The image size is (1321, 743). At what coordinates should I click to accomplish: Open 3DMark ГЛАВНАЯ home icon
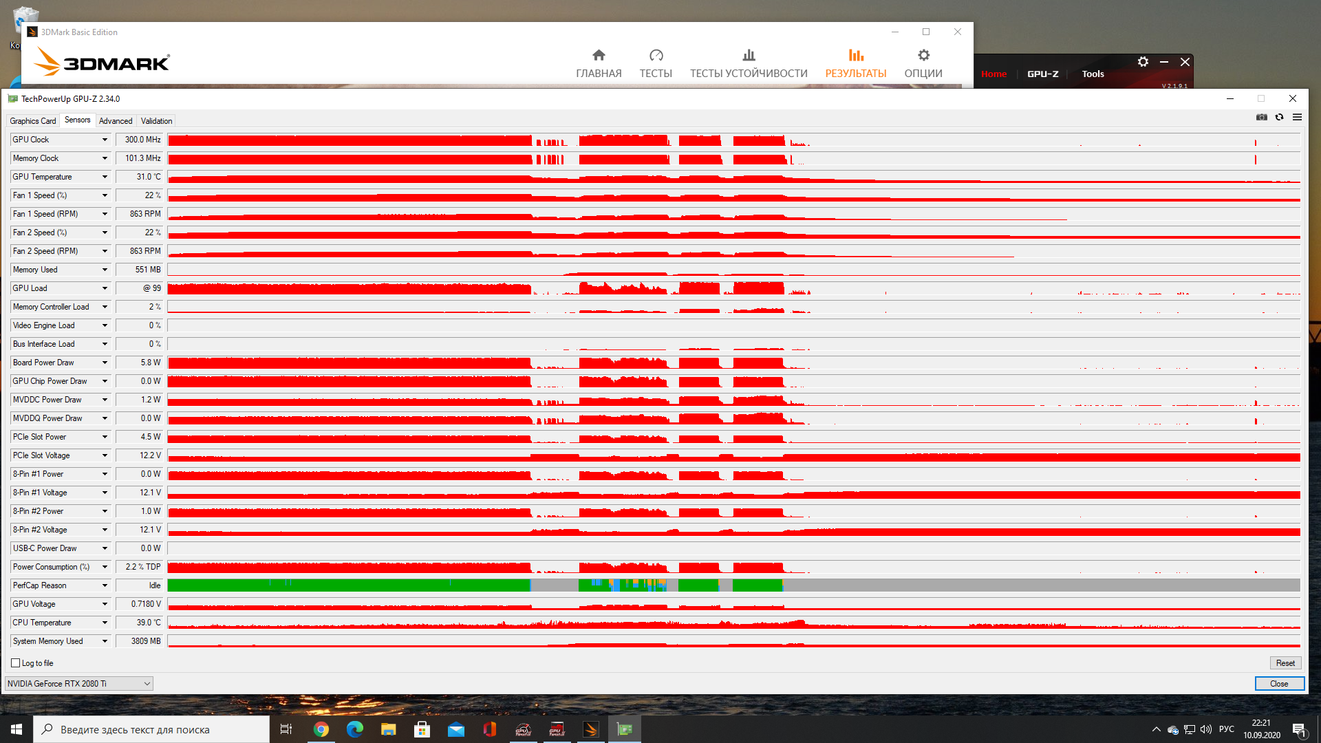599,55
